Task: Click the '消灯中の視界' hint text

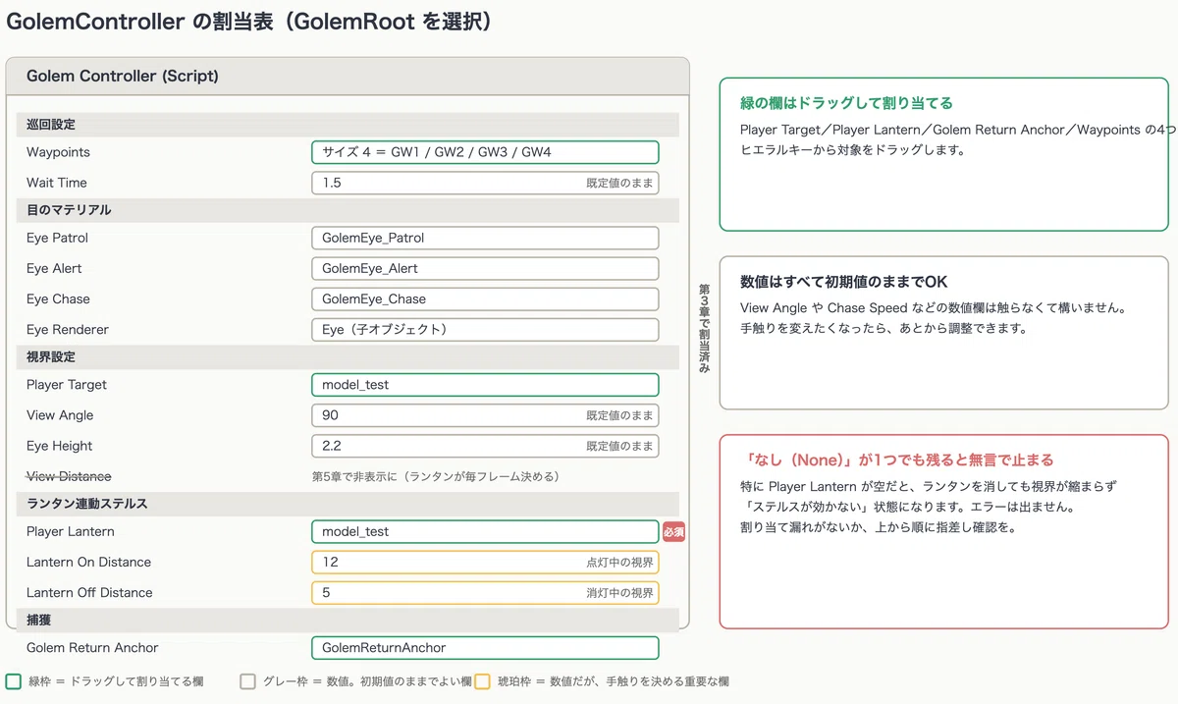Action: coord(619,593)
